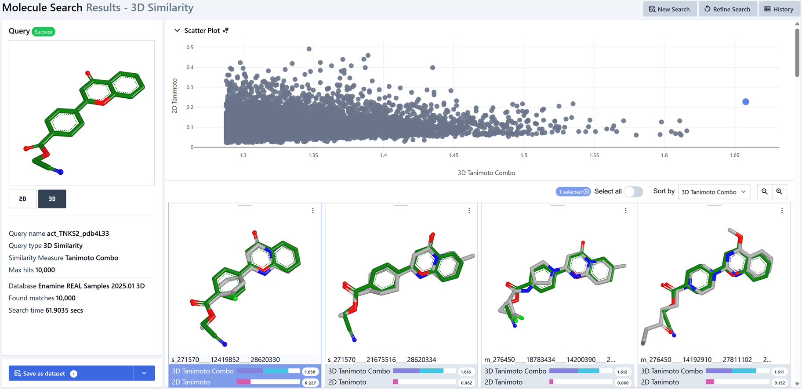This screenshot has width=802, height=389.
Task: Open three-dot menu on fourth molecule card
Action: (782, 211)
